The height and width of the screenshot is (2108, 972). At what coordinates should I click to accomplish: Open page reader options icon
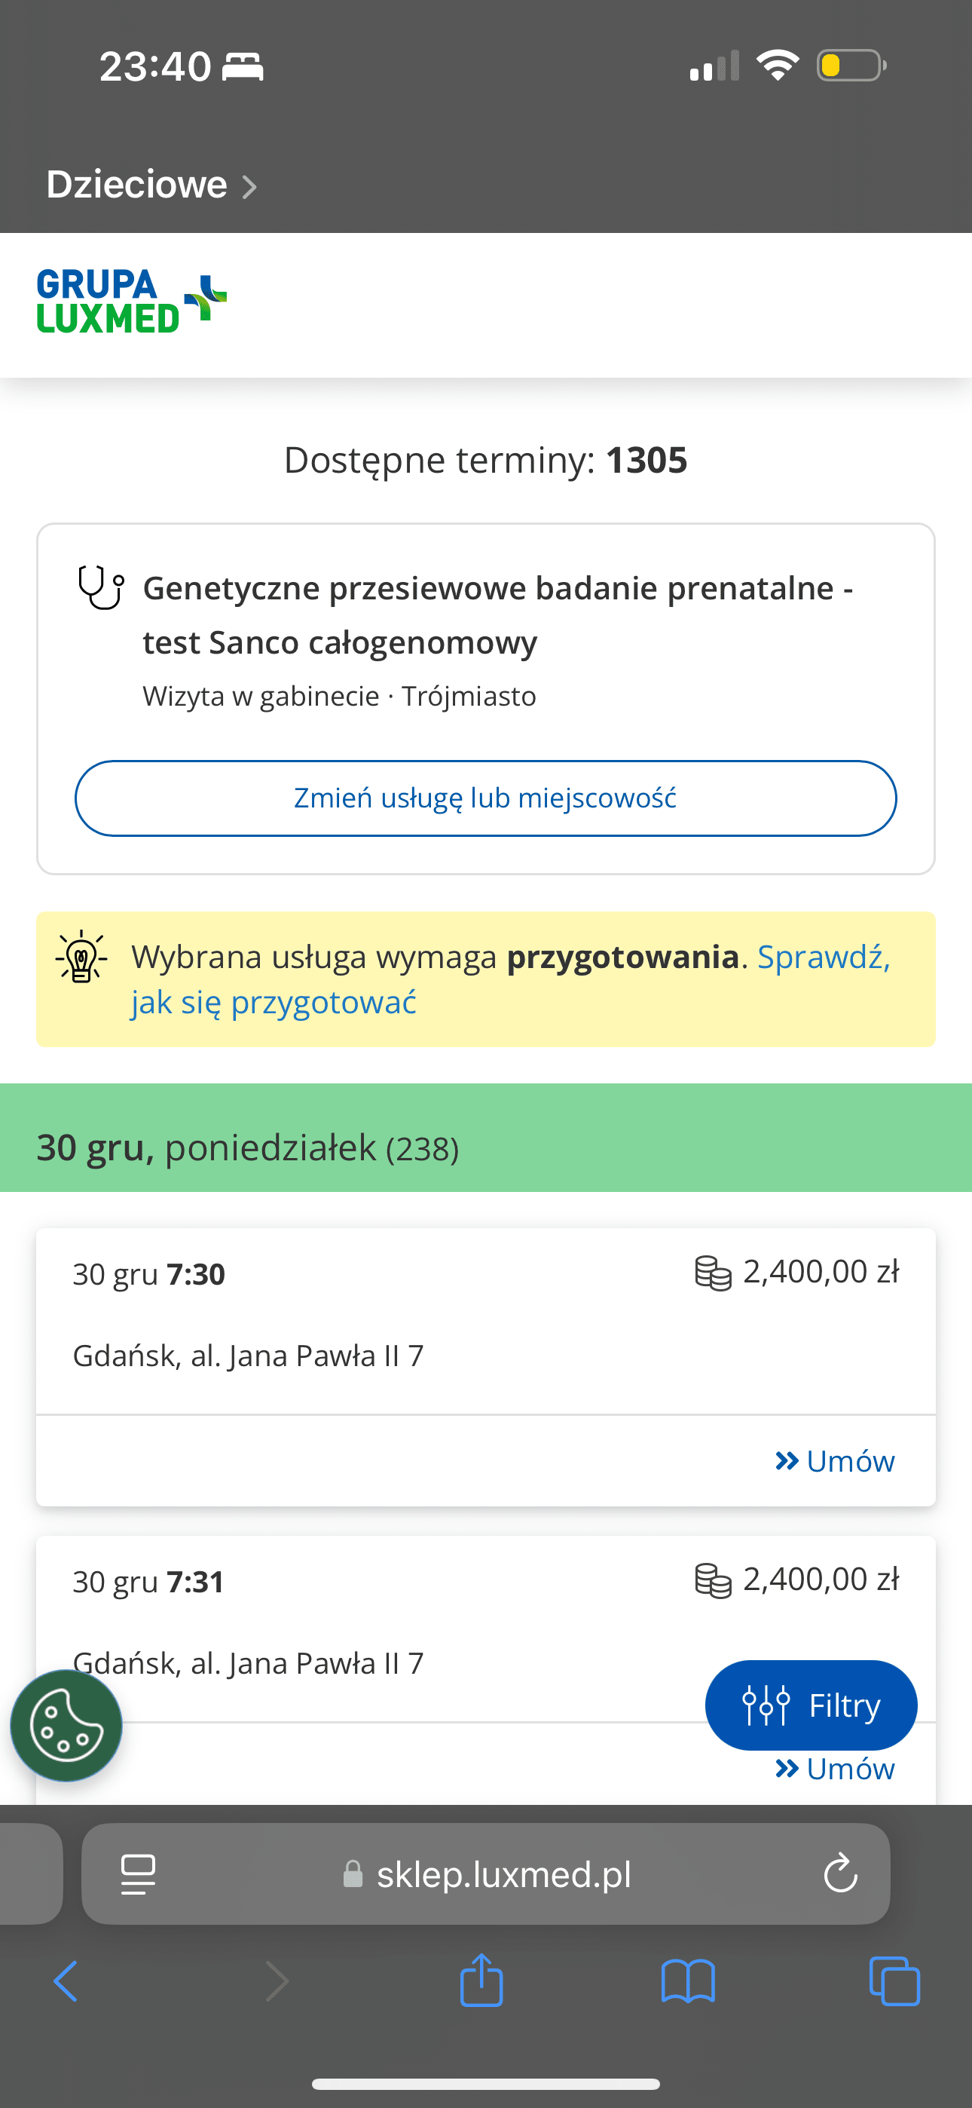pyautogui.click(x=139, y=1873)
